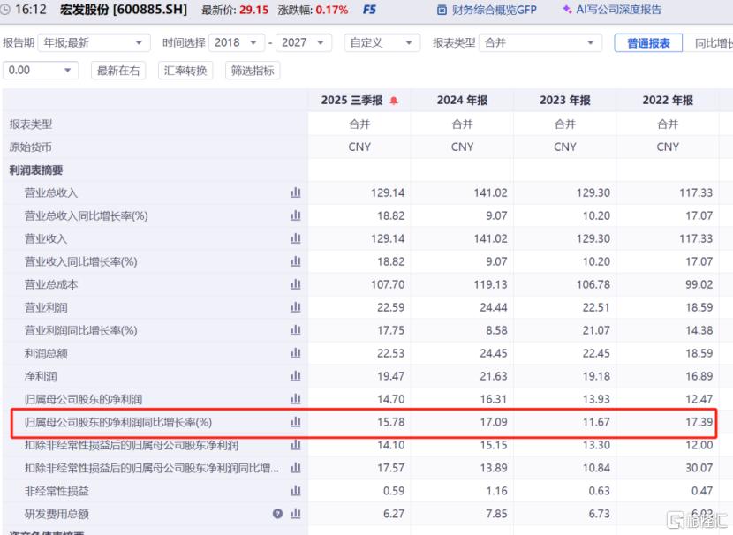
Task: Open chart icon for 营业收入同比增长率 row
Action: pyautogui.click(x=296, y=261)
